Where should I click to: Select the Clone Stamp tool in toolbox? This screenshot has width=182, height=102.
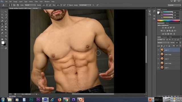2,24
